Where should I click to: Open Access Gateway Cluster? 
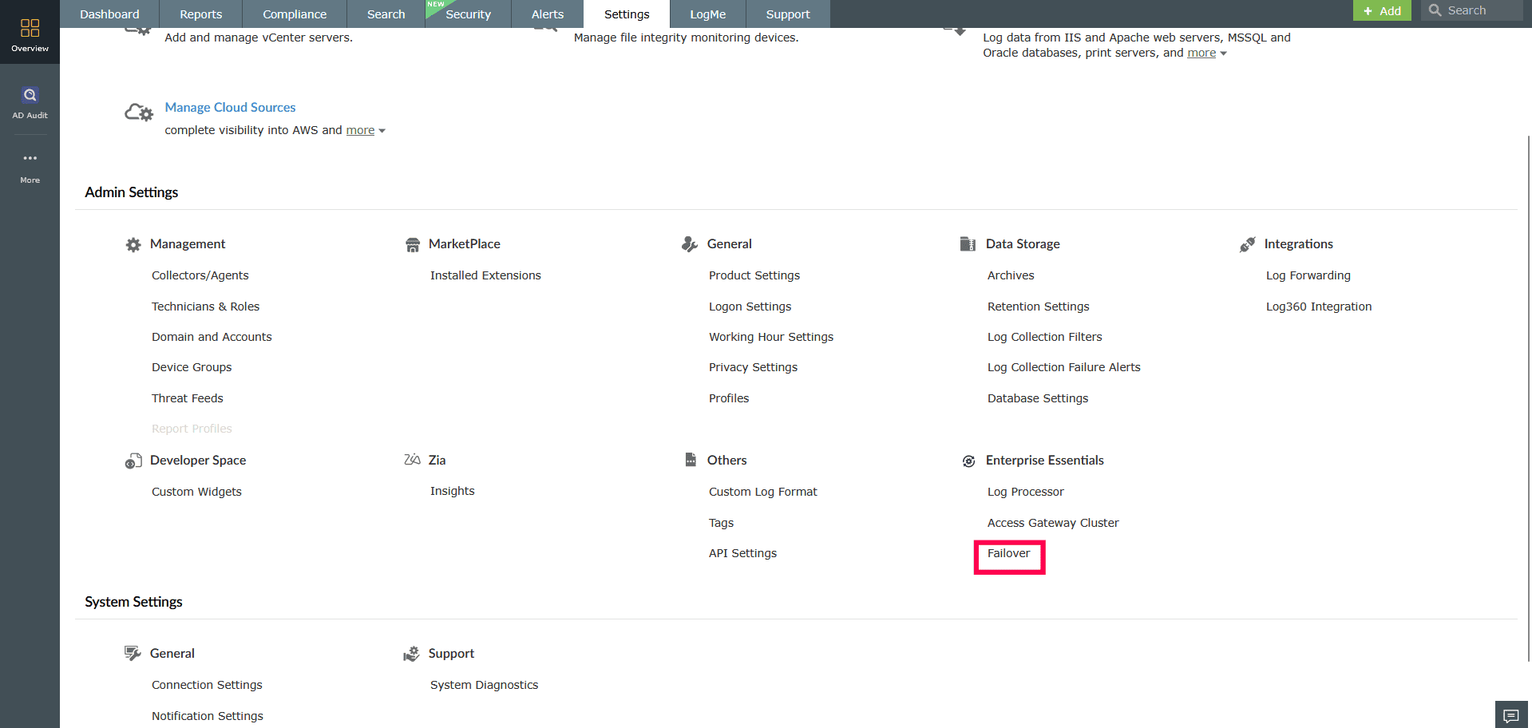(1053, 523)
